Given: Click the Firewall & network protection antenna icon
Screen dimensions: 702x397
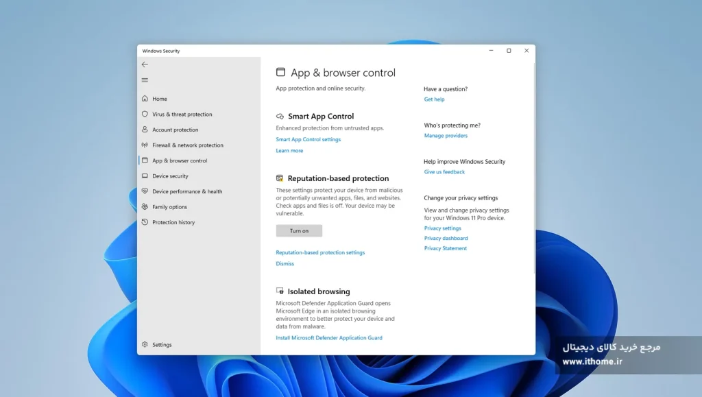Looking at the screenshot, I should tap(145, 145).
